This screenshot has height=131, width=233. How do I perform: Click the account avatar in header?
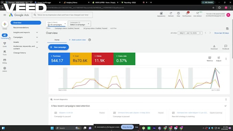(x=228, y=15)
